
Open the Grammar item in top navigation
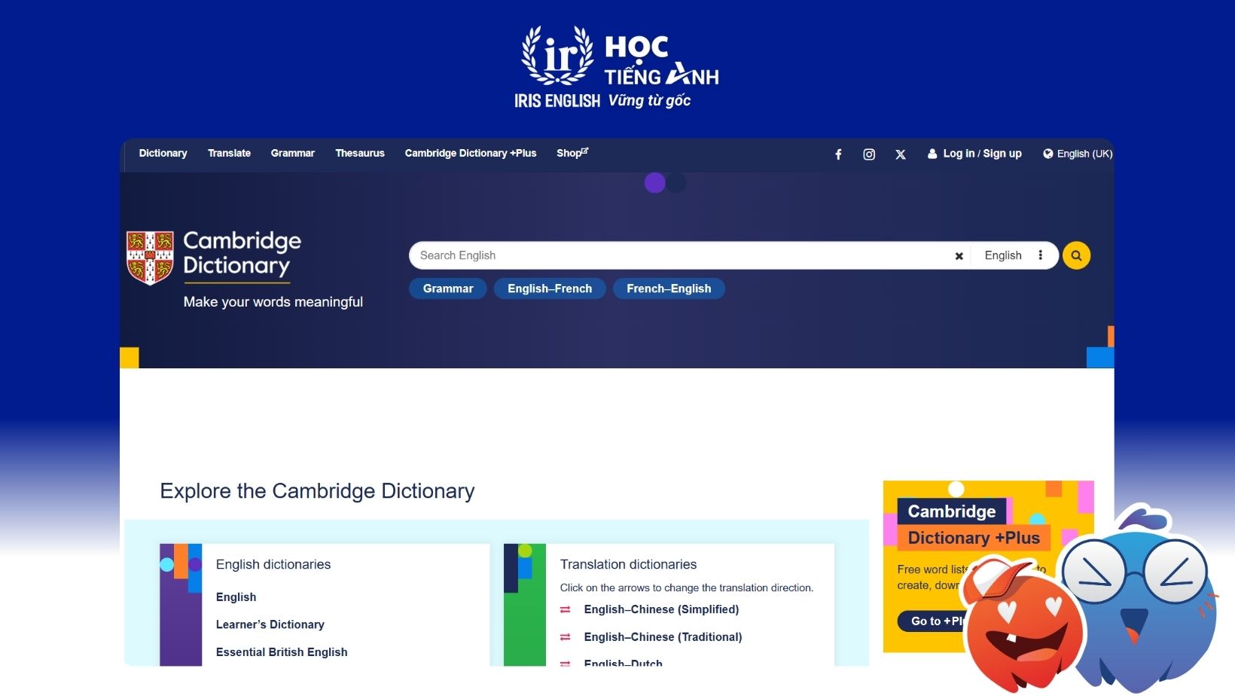(x=293, y=153)
